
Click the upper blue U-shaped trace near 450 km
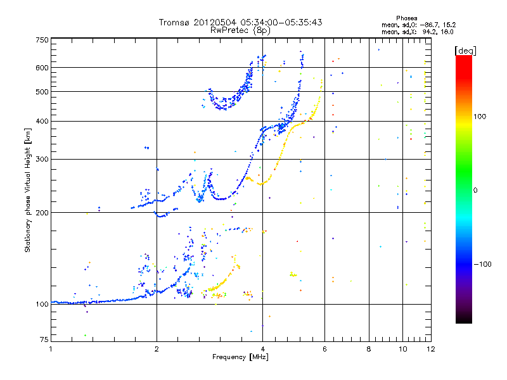click(x=223, y=105)
